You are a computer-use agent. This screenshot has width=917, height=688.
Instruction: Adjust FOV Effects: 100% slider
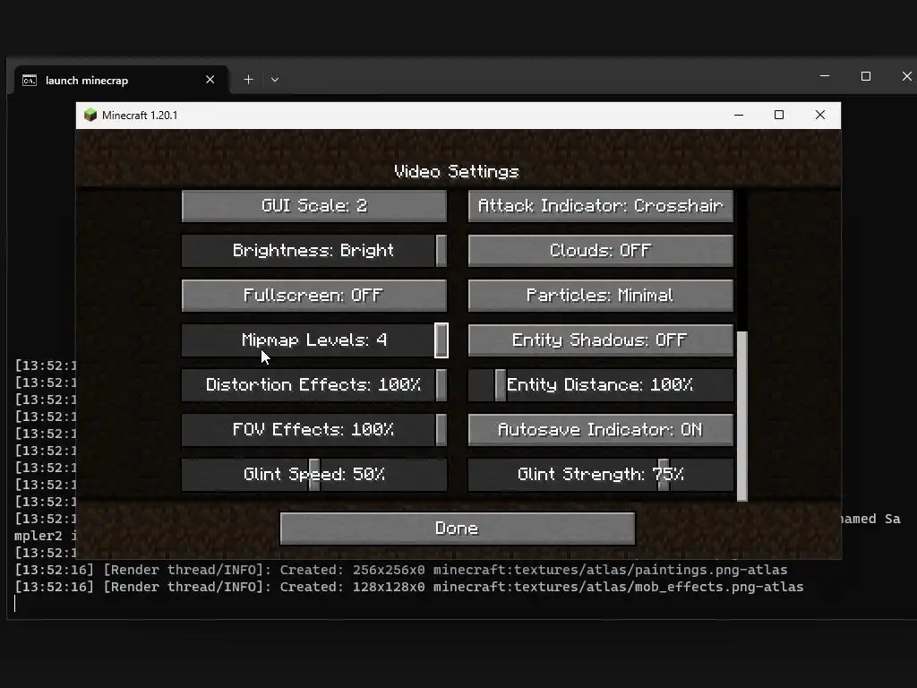(x=314, y=429)
